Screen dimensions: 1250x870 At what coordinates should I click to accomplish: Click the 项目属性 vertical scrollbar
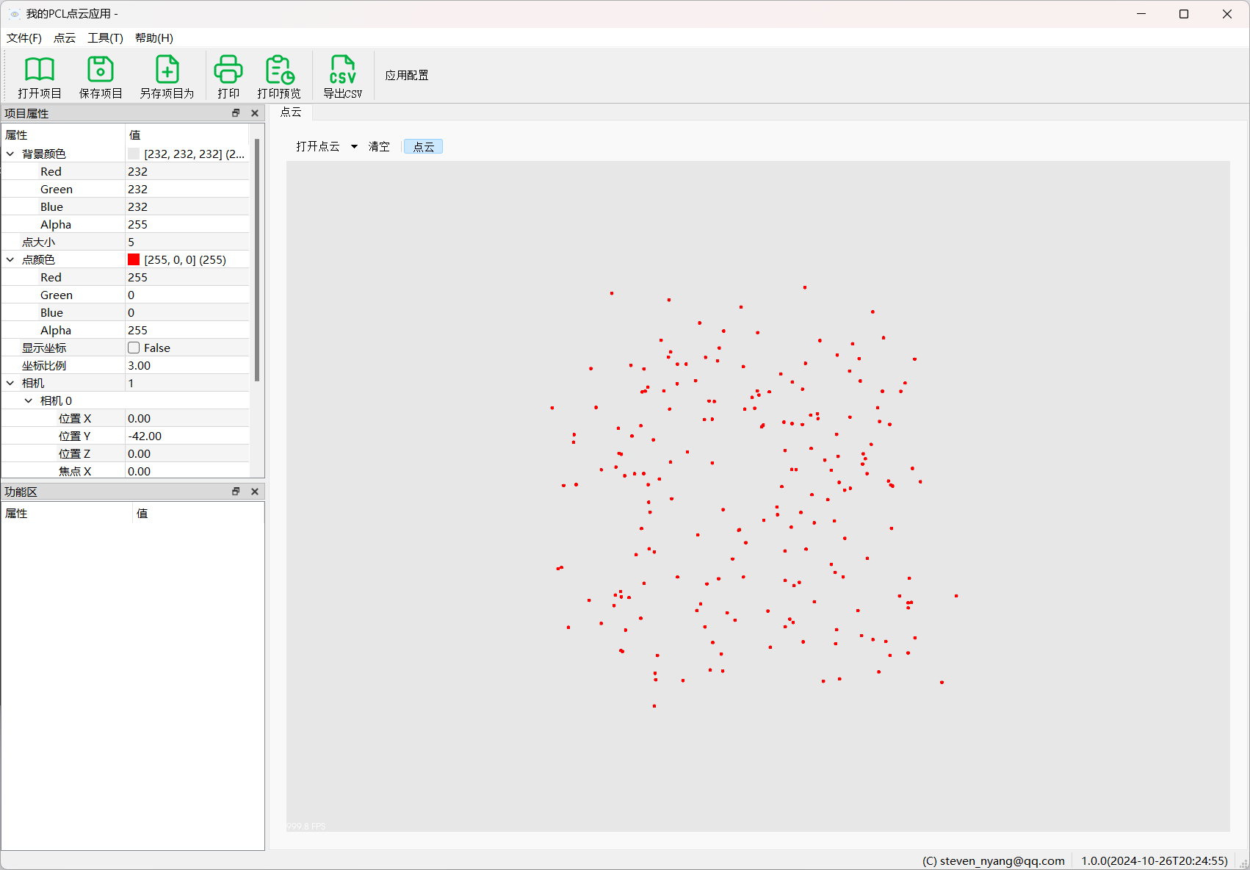(257, 260)
